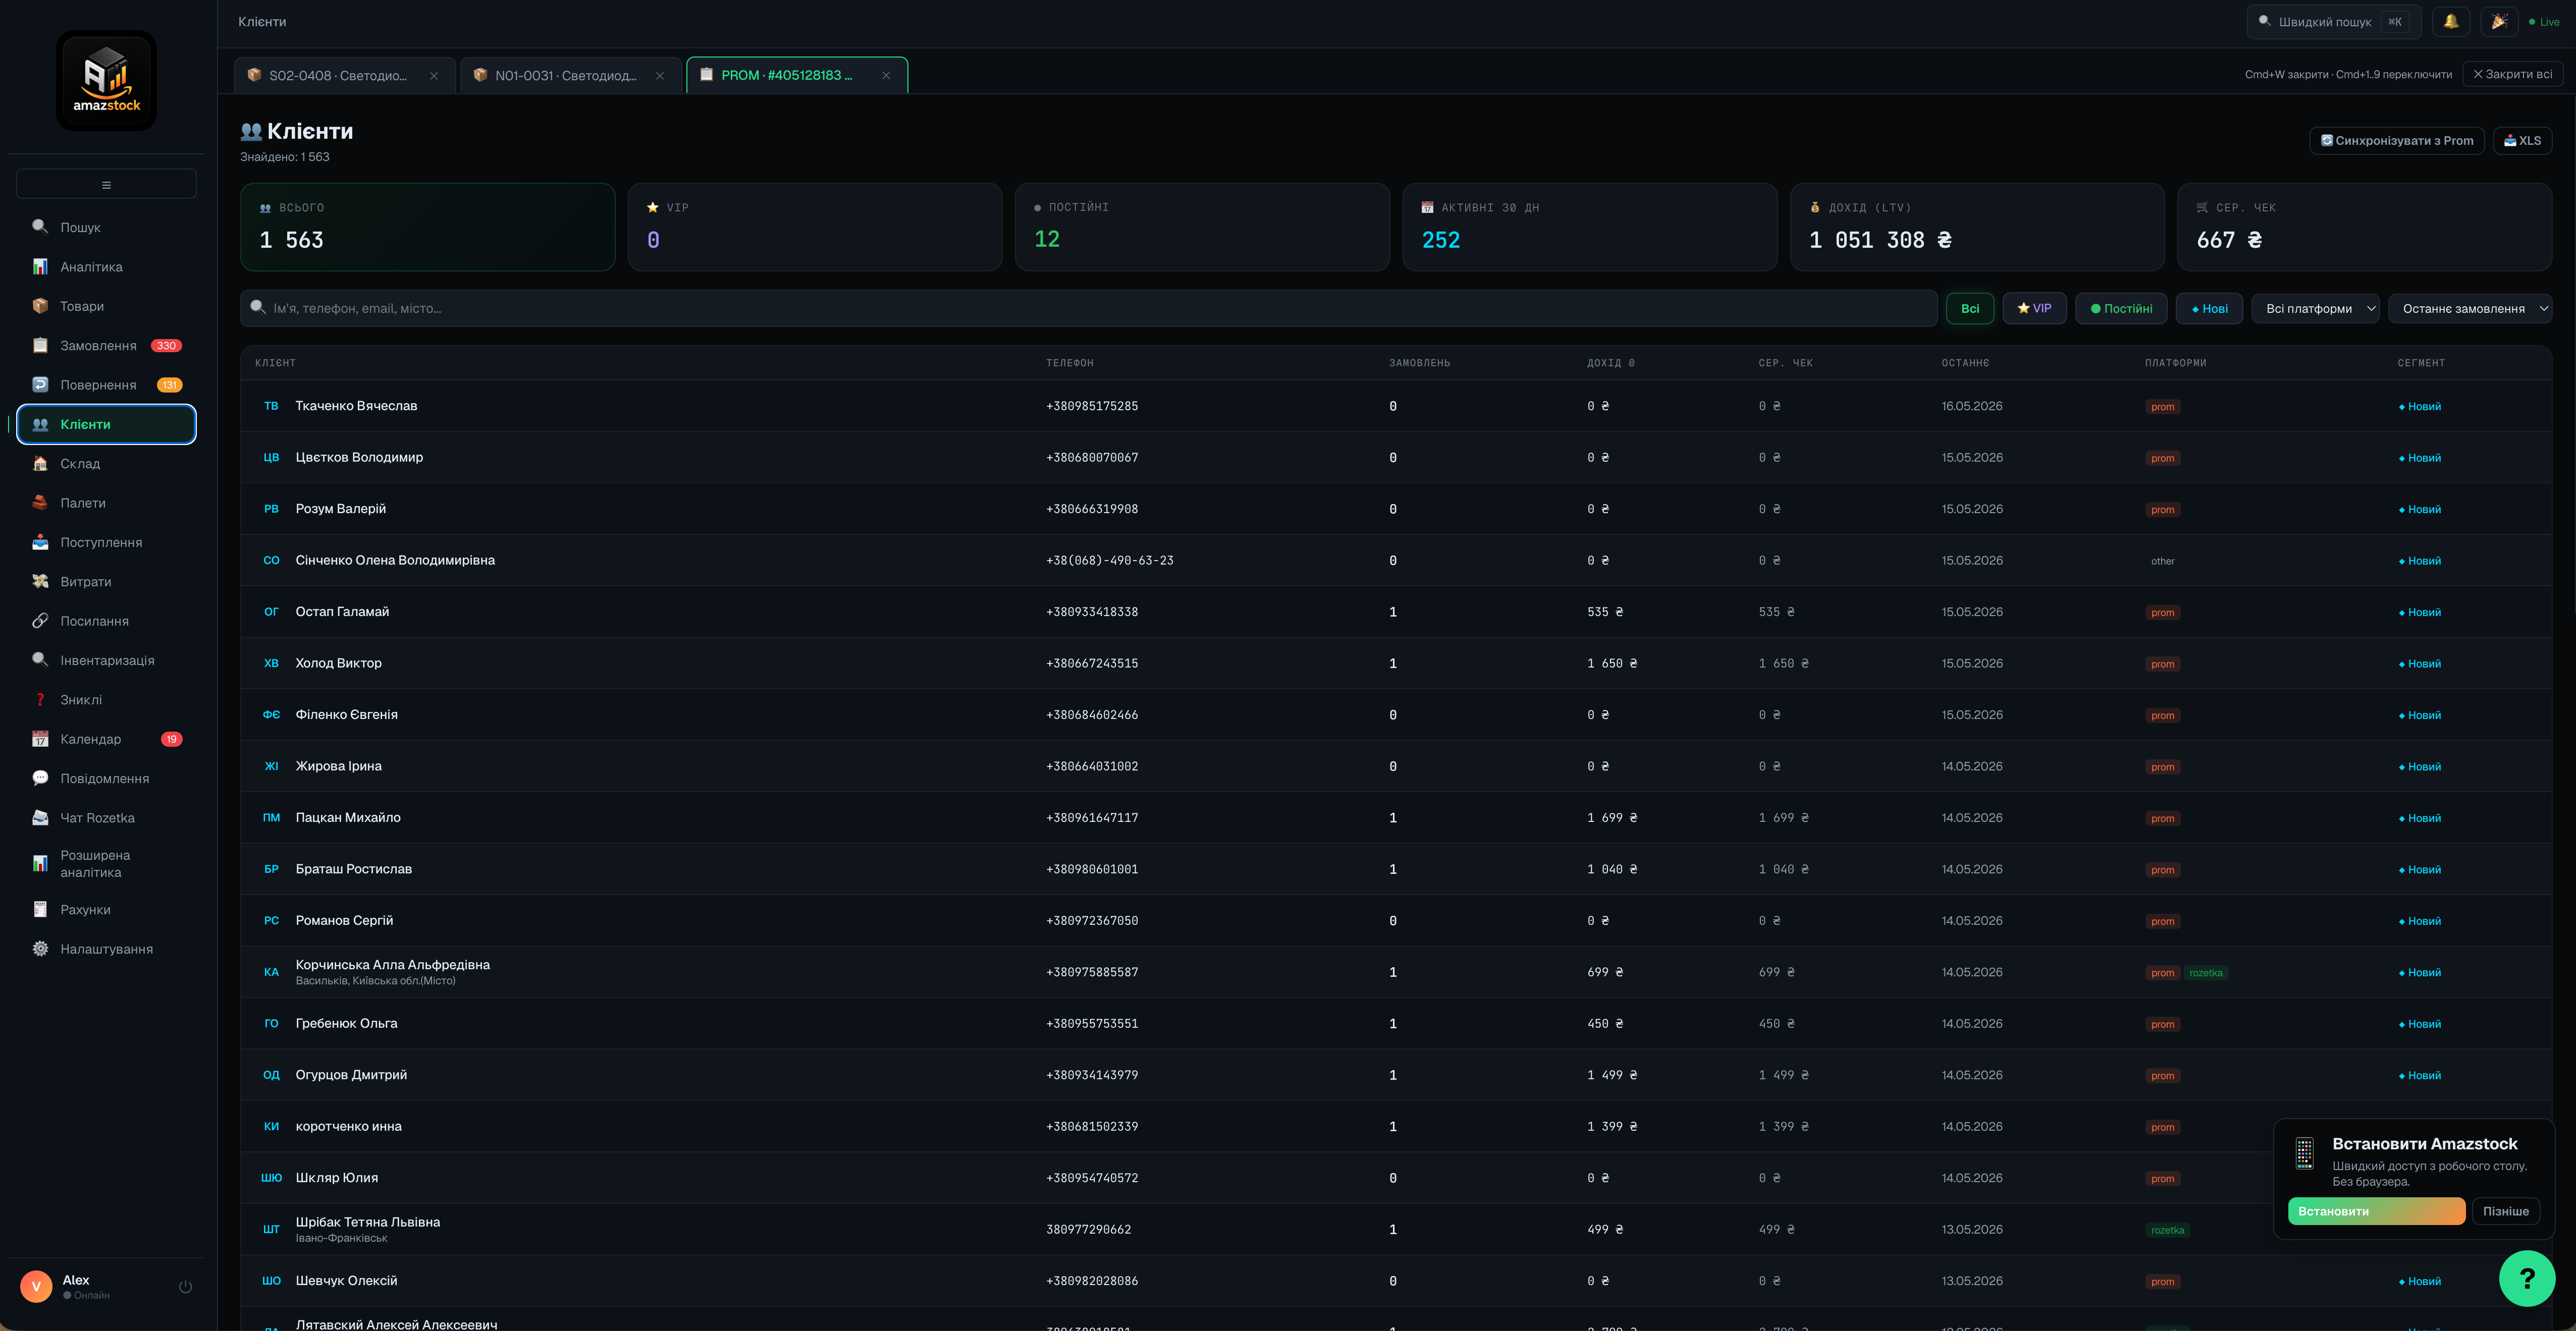This screenshot has height=1331, width=2576.
Task: Toggle the Нові filter chip
Action: click(2209, 309)
